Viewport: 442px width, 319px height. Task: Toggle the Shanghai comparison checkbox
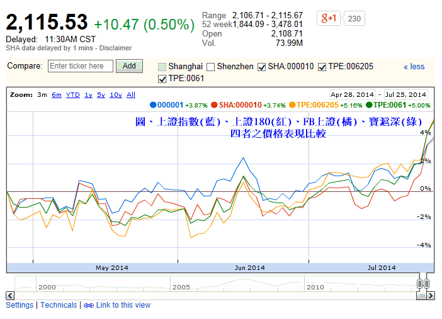coord(162,67)
